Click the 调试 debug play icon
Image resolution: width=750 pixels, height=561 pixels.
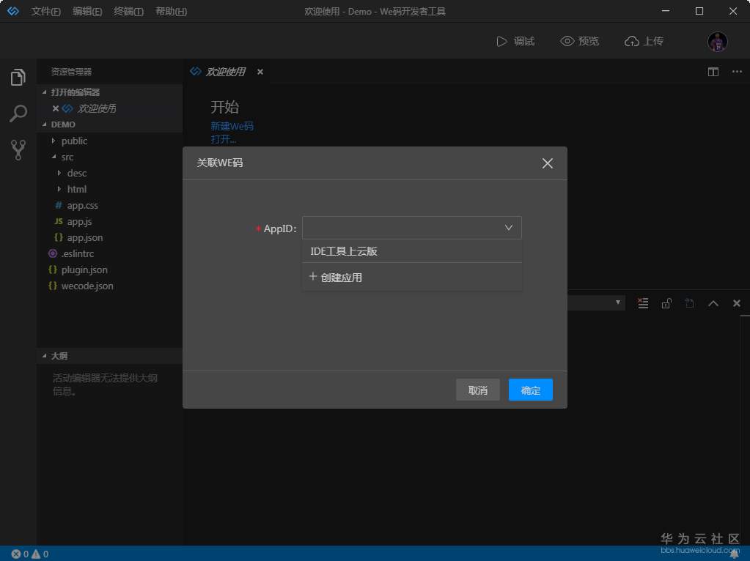pyautogui.click(x=501, y=42)
